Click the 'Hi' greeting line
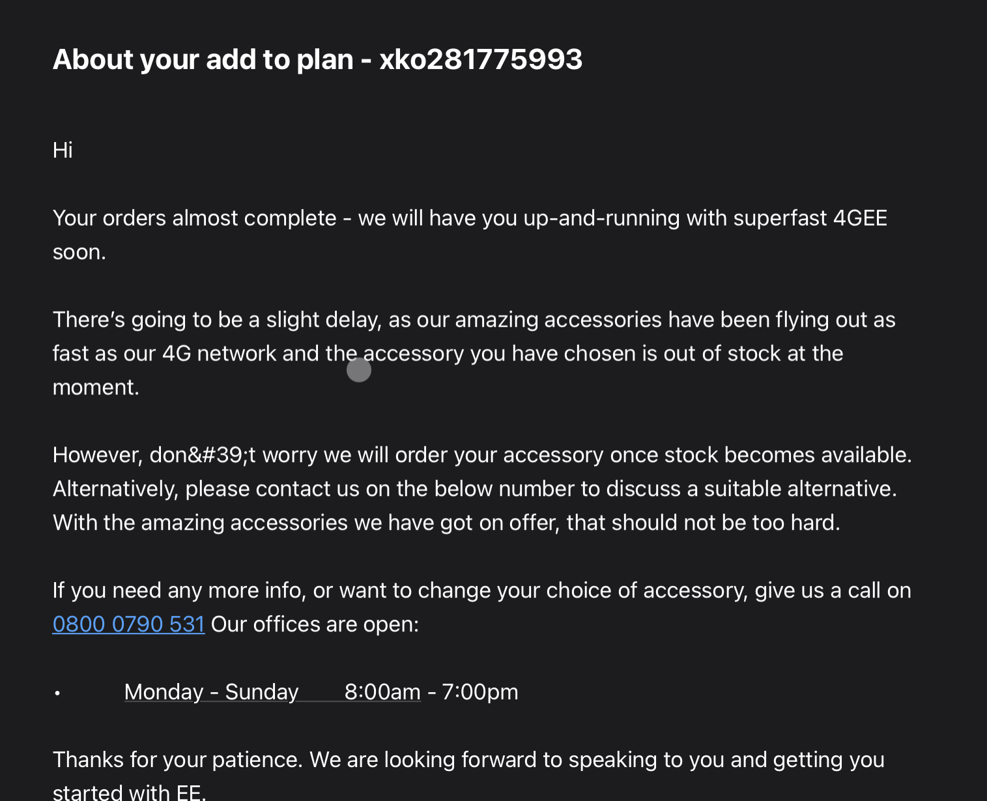987x801 pixels. coord(63,150)
